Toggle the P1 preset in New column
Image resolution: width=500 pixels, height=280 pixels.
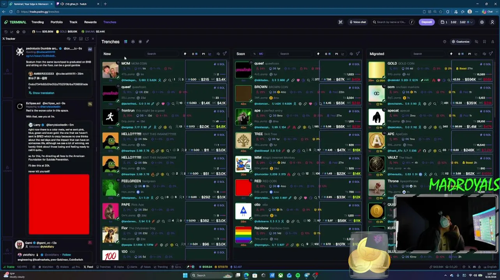(203, 54)
